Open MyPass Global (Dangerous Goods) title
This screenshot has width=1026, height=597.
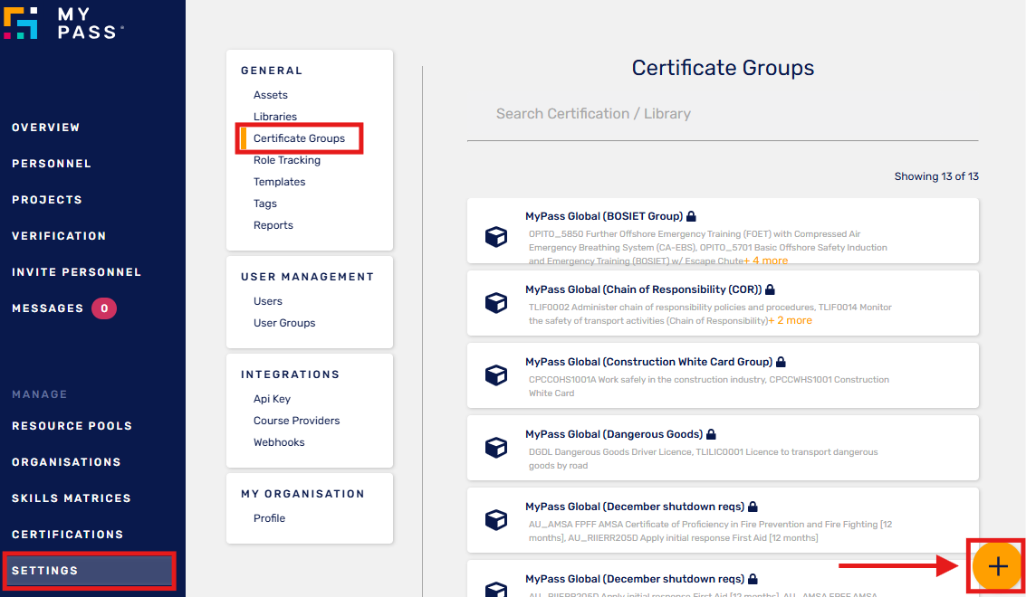[614, 434]
